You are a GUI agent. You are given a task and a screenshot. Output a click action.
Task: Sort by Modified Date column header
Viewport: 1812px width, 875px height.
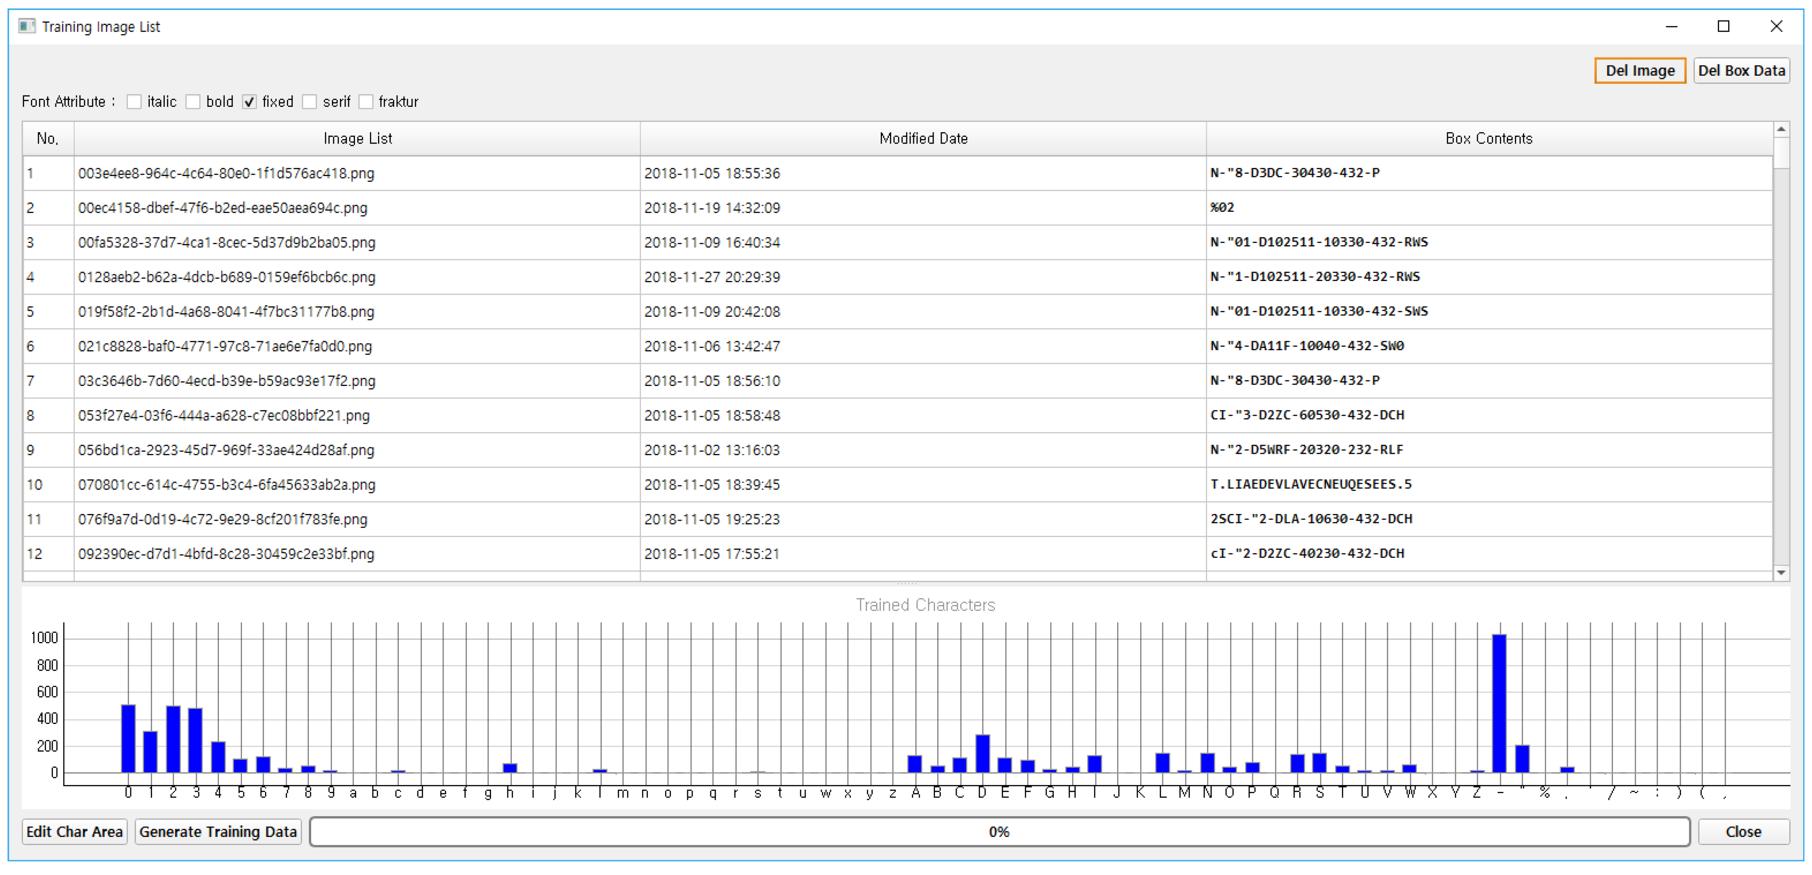(923, 138)
